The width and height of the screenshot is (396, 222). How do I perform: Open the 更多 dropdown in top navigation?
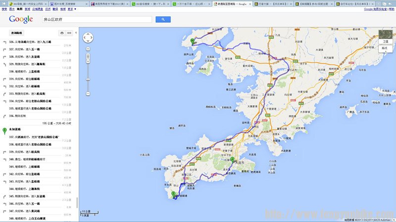coord(71,9)
